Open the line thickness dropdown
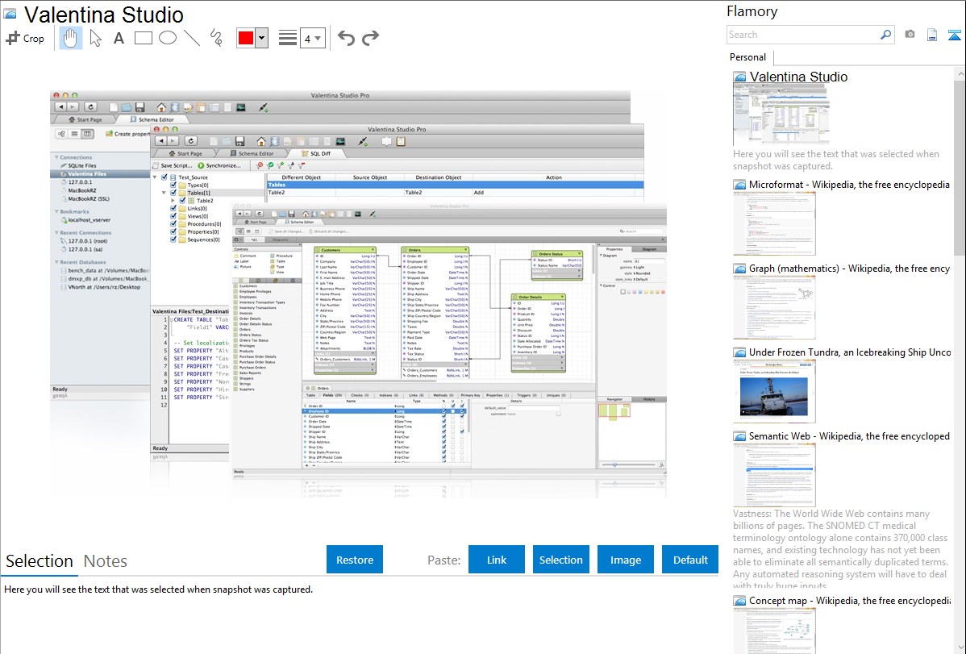 [x=313, y=38]
